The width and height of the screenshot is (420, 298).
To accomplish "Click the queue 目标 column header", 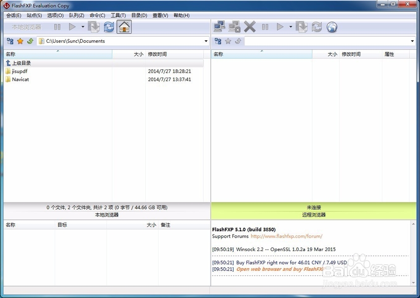I will point(81,225).
